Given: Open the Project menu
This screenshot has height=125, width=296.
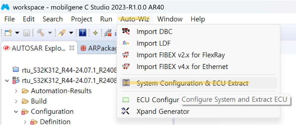Looking at the screenshot, I should 81,19.
